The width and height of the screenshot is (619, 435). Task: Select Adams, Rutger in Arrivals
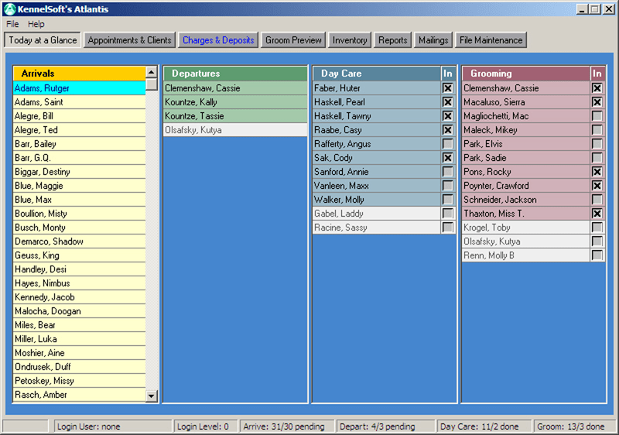click(80, 88)
